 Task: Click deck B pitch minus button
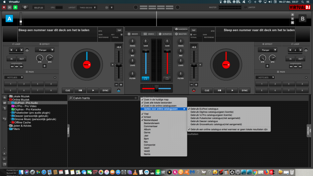pos(191,85)
